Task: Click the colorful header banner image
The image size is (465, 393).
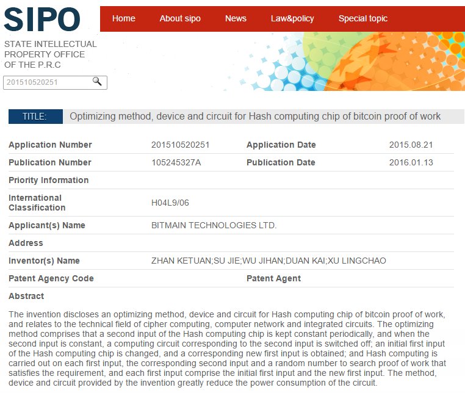Action: 344,61
